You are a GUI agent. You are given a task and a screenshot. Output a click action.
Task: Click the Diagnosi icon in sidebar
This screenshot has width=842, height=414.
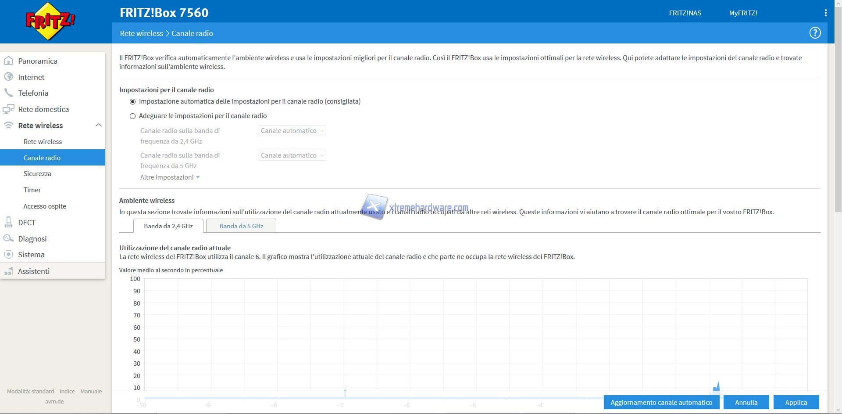click(8, 238)
